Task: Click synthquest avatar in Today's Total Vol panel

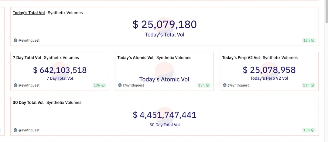Action: click(x=15, y=40)
